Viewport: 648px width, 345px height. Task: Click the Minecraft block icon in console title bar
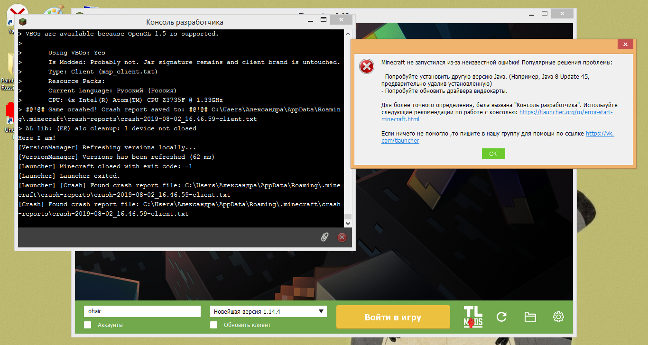coord(22,22)
